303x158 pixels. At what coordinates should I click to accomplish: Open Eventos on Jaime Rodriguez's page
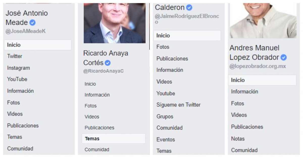pos(166,139)
